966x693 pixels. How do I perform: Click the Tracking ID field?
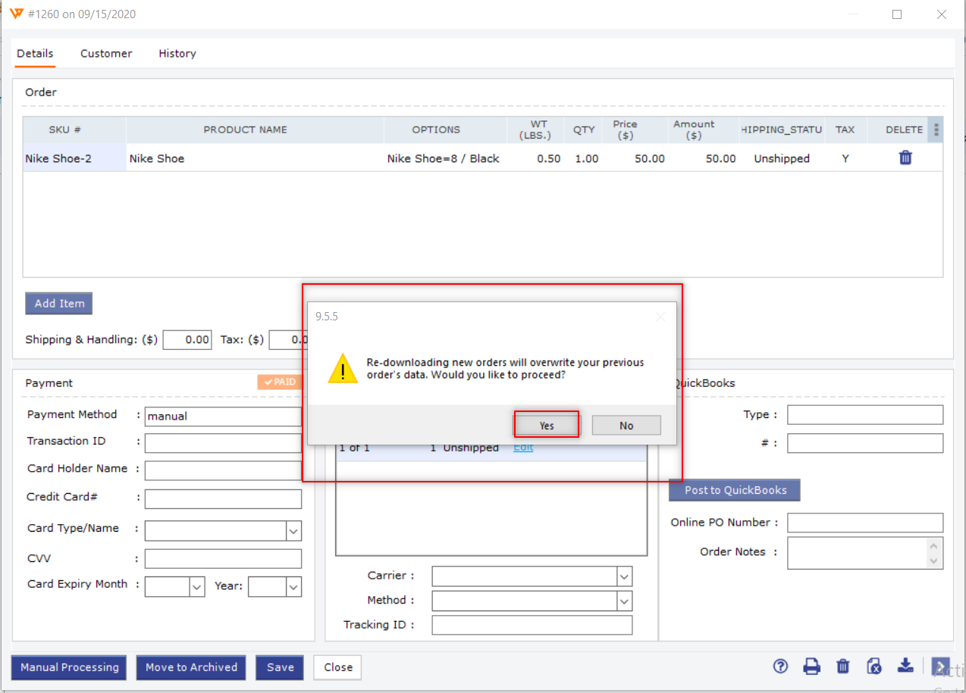(x=532, y=625)
